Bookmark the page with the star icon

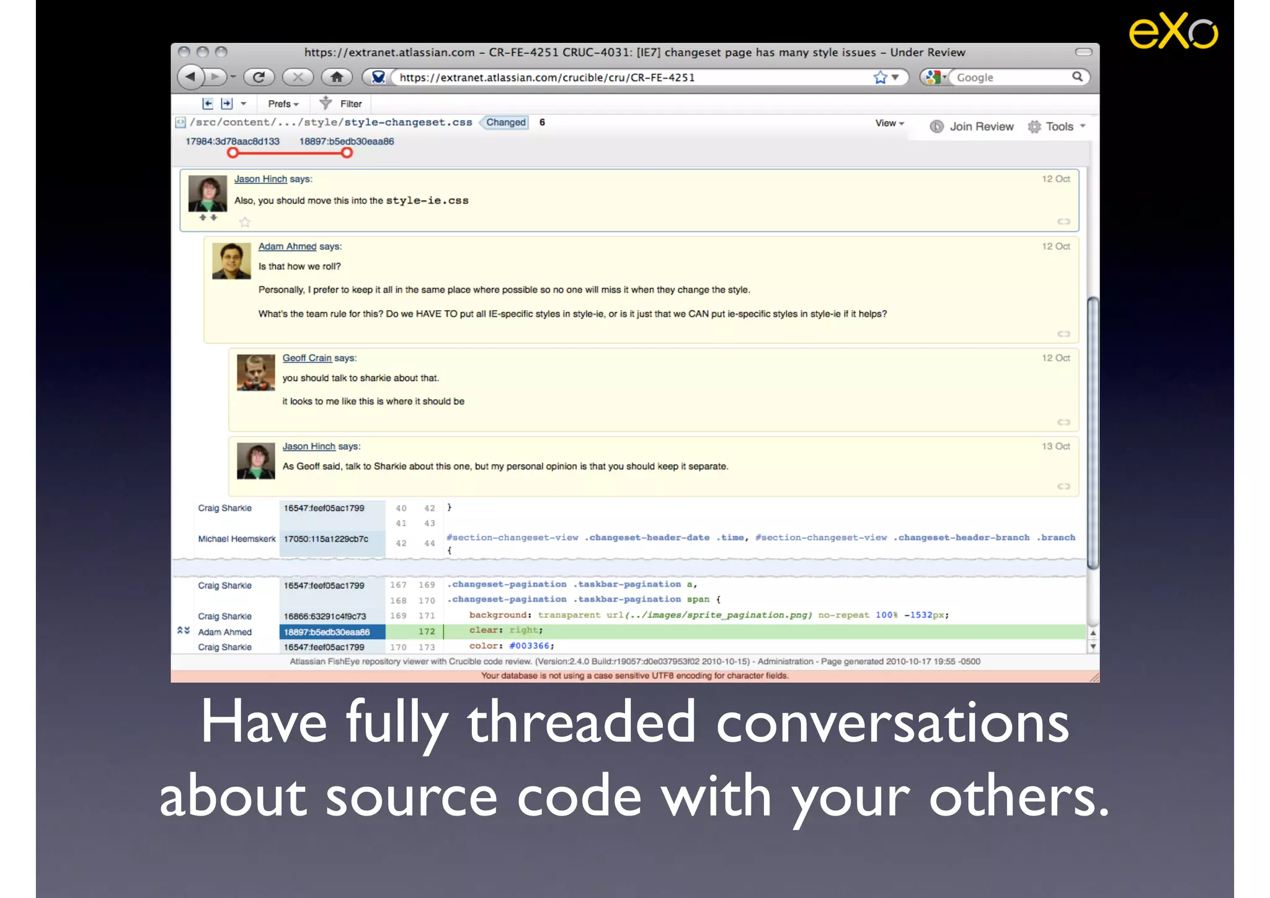880,78
